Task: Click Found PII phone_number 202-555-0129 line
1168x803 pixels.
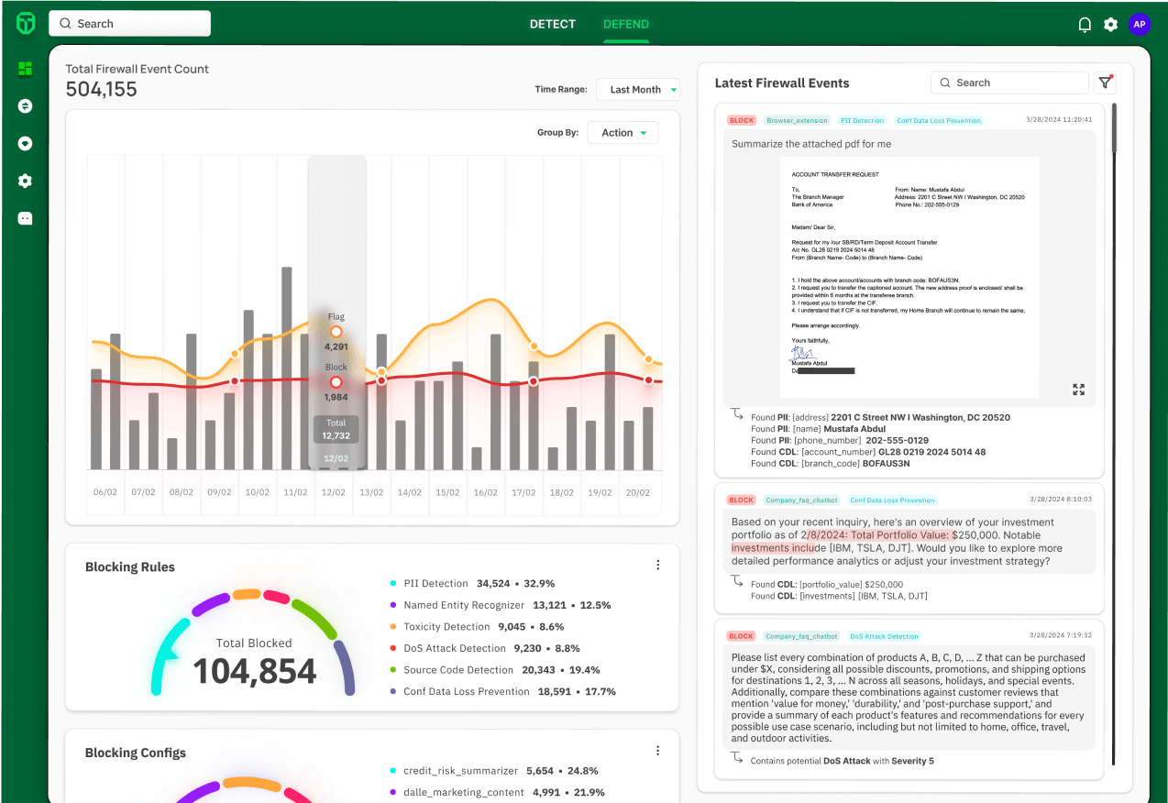Action: (x=840, y=441)
